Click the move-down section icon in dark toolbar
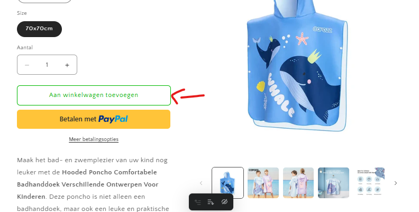Viewport: 419px width, 212px height. click(211, 202)
